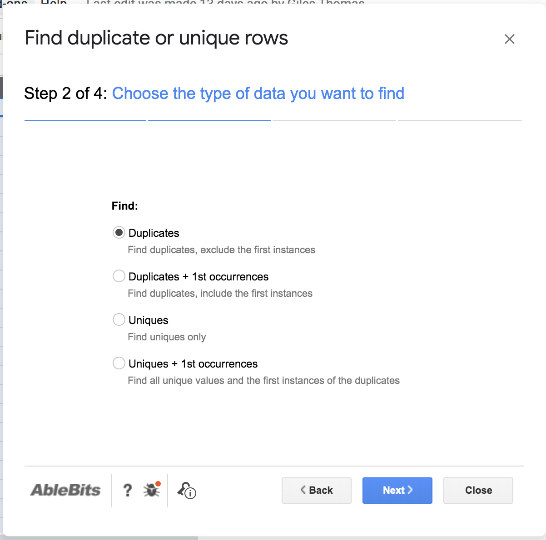Proceed using the Next button
Viewport: 546px width, 540px height.
pyautogui.click(x=397, y=490)
